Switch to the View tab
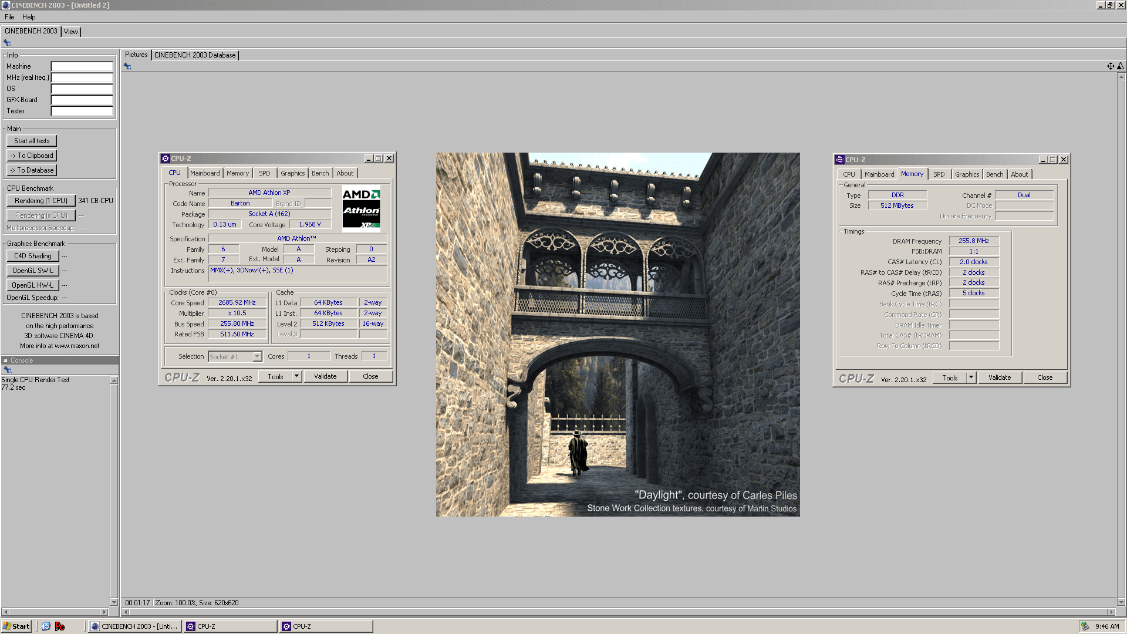1127x634 pixels. [x=71, y=32]
